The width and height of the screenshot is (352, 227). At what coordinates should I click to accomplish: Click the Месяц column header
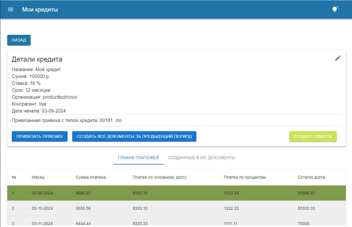38,177
